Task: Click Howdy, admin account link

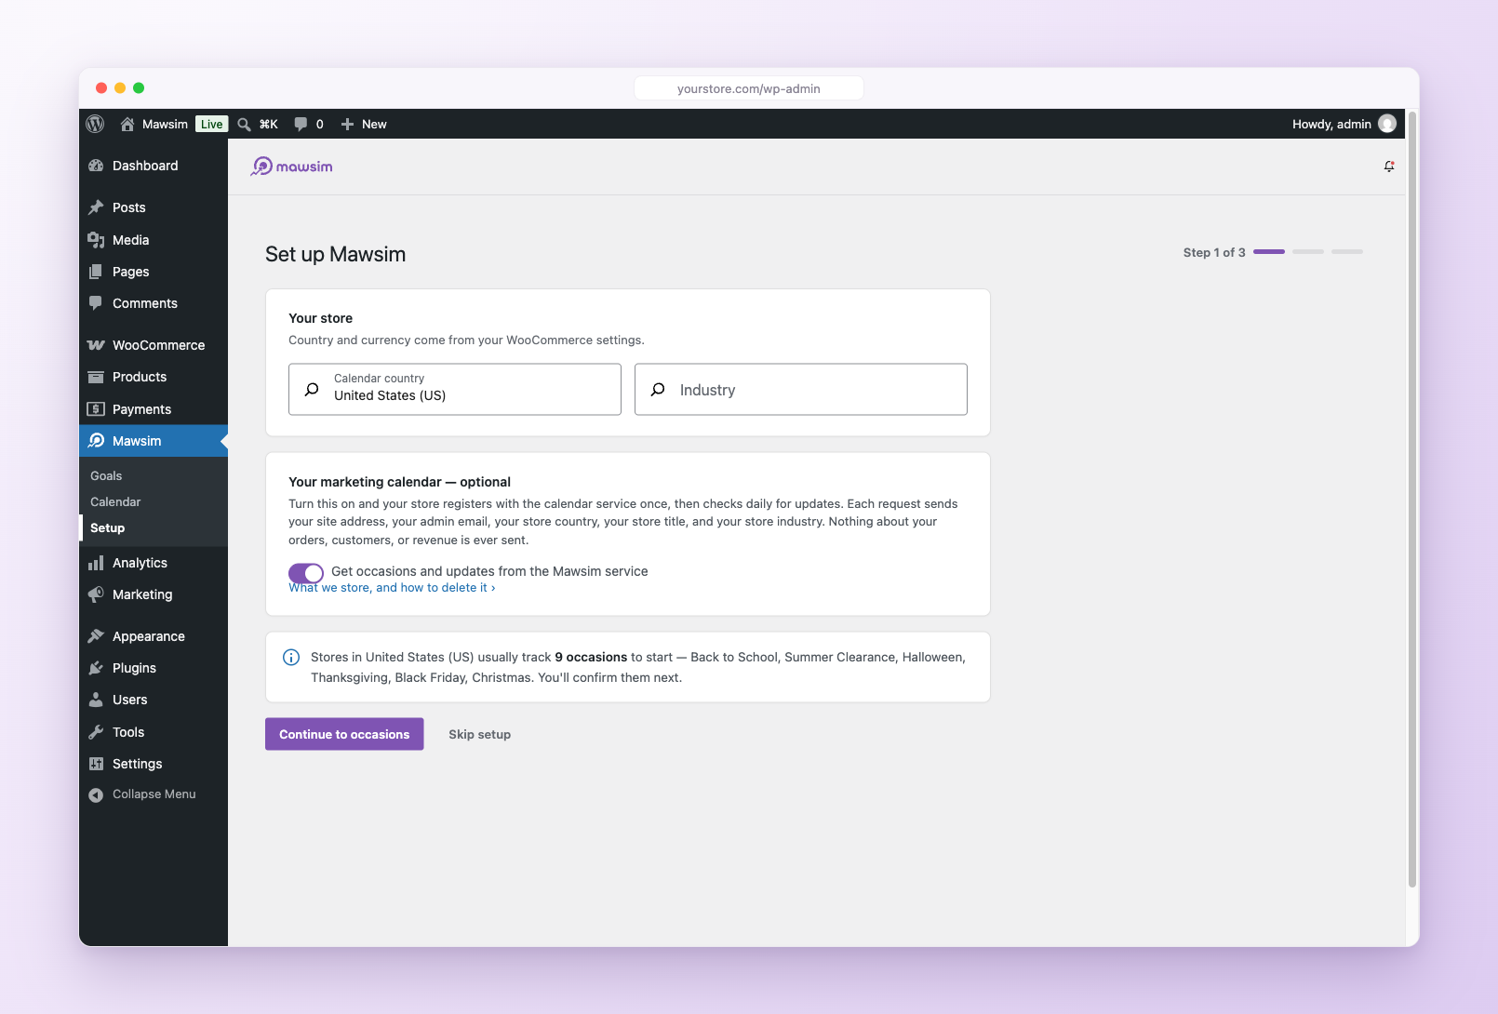Action: 1331,124
